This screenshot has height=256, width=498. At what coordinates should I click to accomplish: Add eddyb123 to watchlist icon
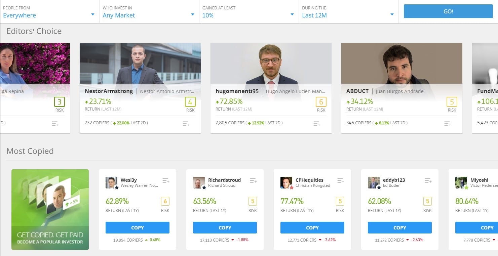point(428,181)
